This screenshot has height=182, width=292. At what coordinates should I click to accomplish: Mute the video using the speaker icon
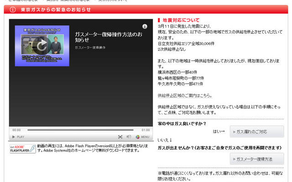coord(129,137)
